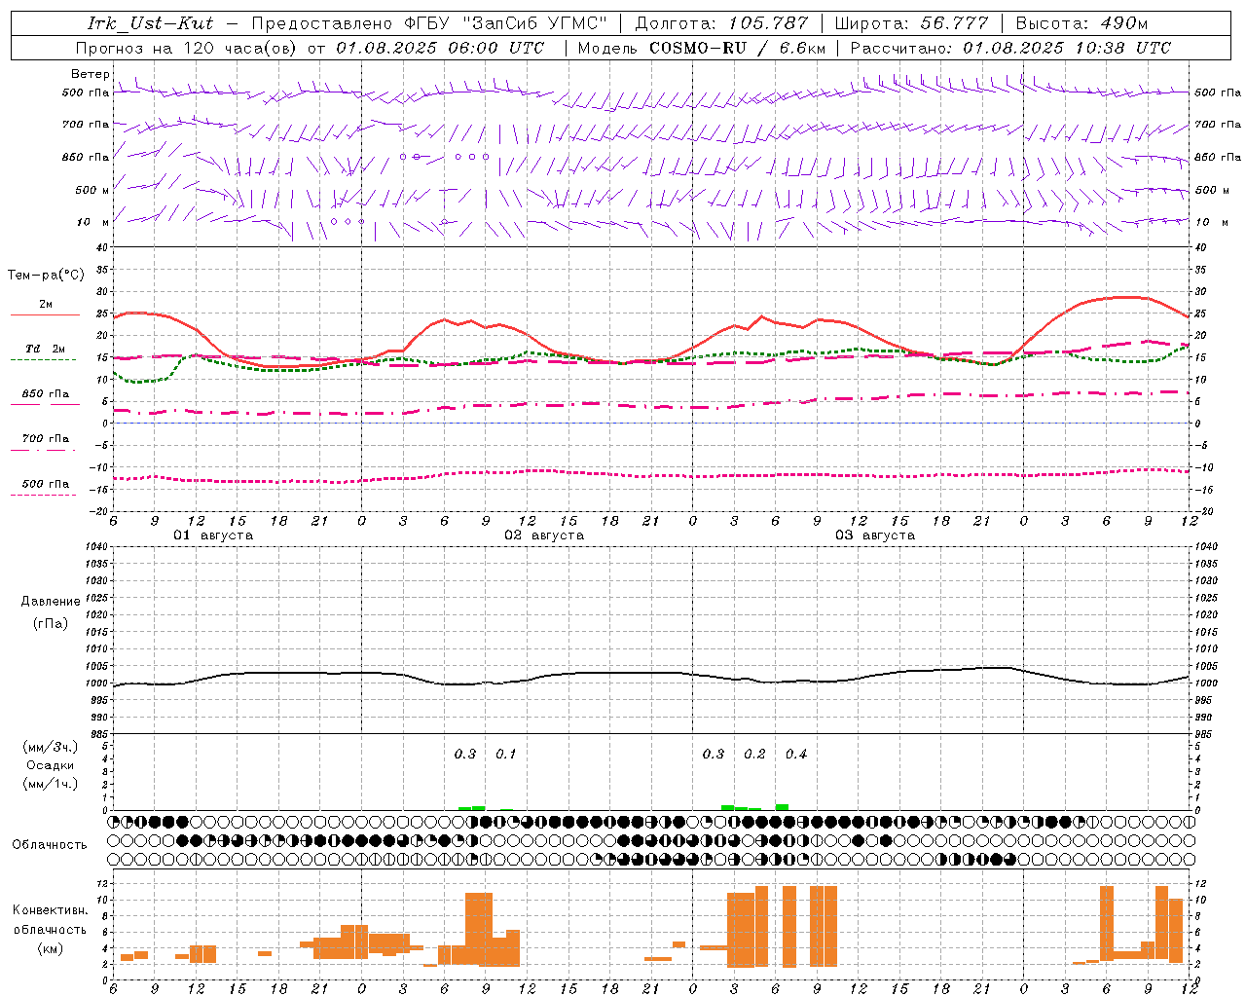
Task: Click the dash-dot 700 гПа legend line sample
Action: [43, 450]
